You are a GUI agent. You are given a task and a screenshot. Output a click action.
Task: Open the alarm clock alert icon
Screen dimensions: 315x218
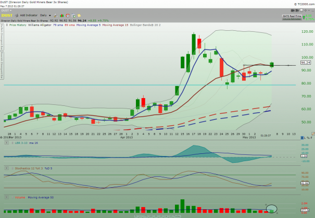tap(68, 16)
